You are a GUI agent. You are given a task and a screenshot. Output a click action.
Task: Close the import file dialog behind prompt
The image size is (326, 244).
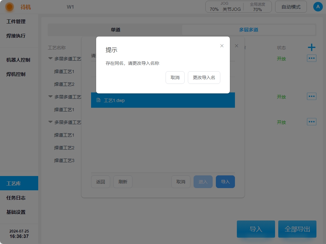pyautogui.click(x=237, y=46)
